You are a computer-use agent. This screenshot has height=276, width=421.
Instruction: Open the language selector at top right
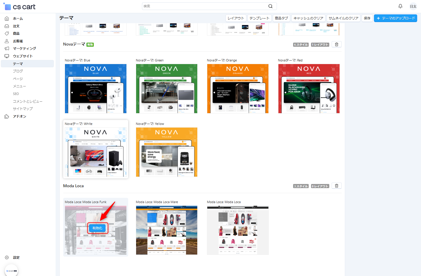pos(413,6)
